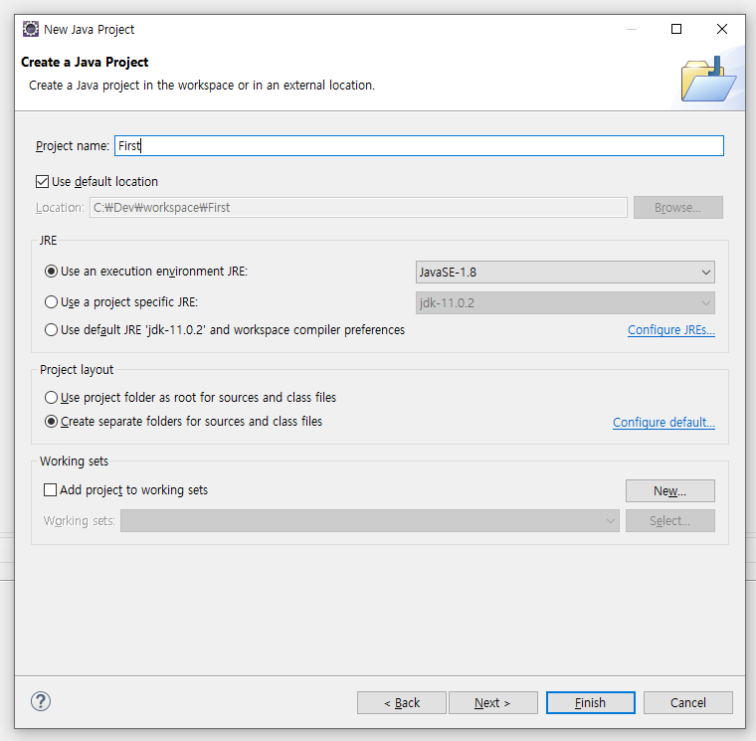Click the help question mark icon
This screenshot has width=756, height=741.
tap(41, 701)
